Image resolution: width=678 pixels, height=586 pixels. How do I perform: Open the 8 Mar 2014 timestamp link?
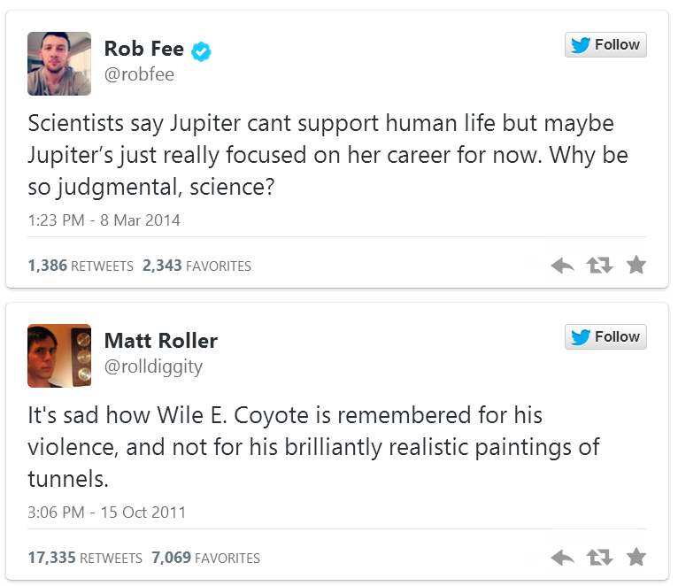click(x=104, y=220)
